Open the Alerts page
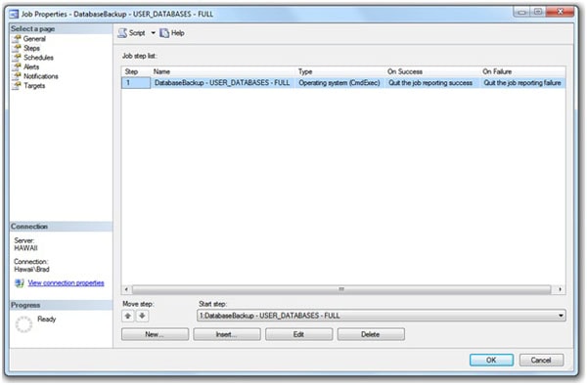This screenshot has width=587, height=385. pos(31,66)
